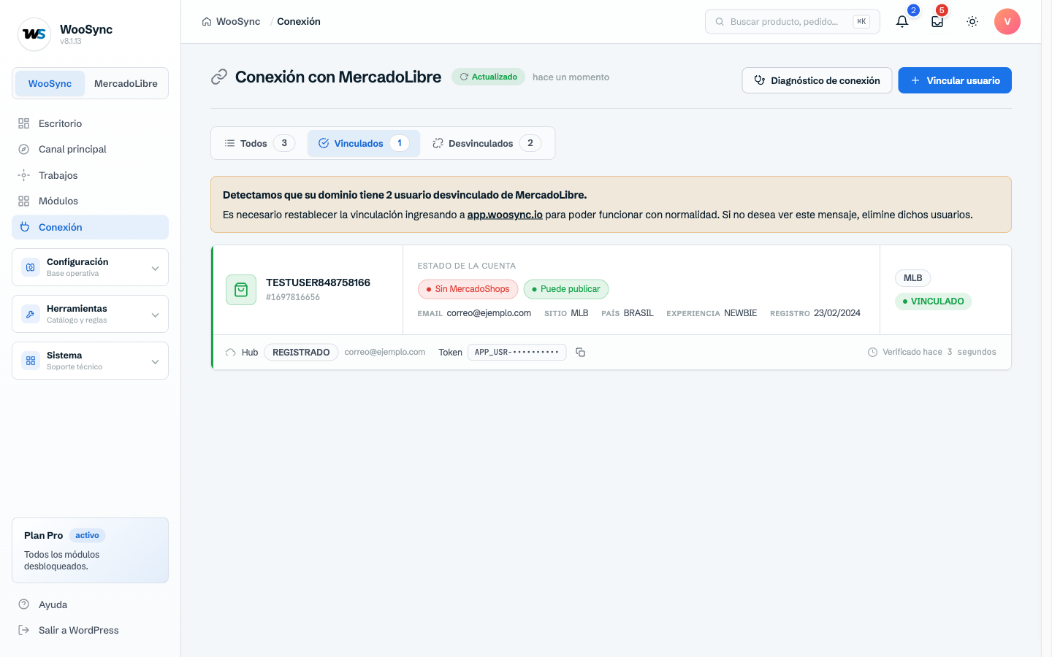Switch to the MercadoLibre segment
The height and width of the screenshot is (657, 1052).
click(x=126, y=83)
